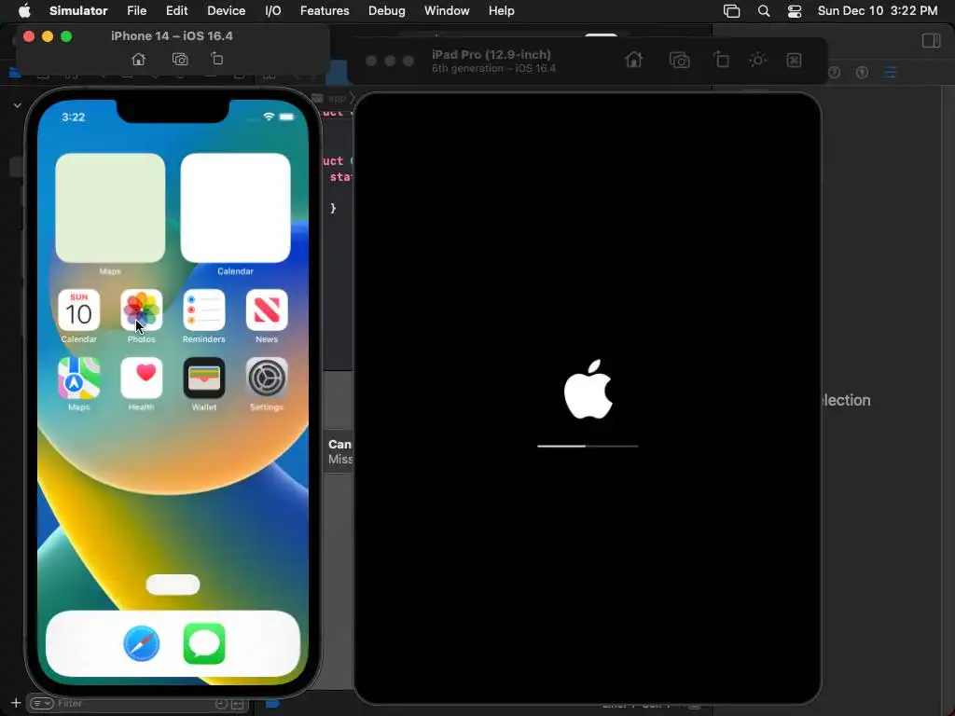This screenshot has width=955, height=716.
Task: Click the date and time in menu bar
Action: pyautogui.click(x=878, y=10)
